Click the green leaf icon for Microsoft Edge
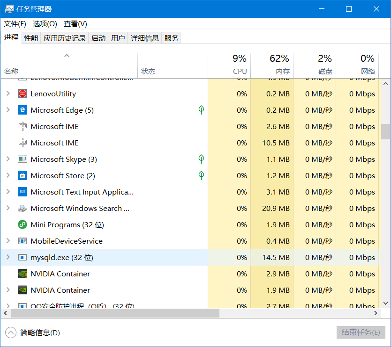Screen dimensions: 391x347 tap(201, 110)
